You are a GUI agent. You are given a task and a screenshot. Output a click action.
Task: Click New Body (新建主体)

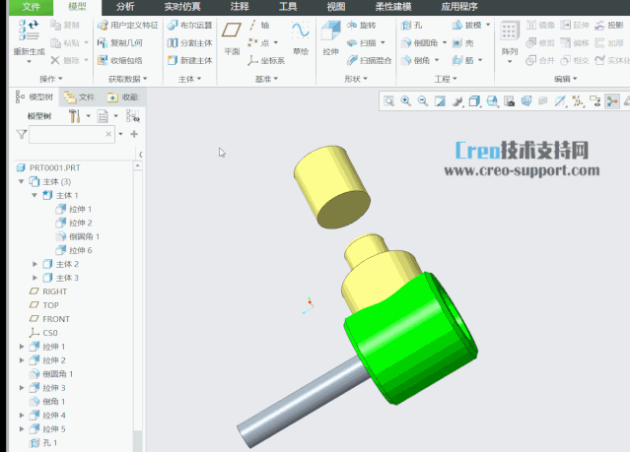[x=189, y=61]
